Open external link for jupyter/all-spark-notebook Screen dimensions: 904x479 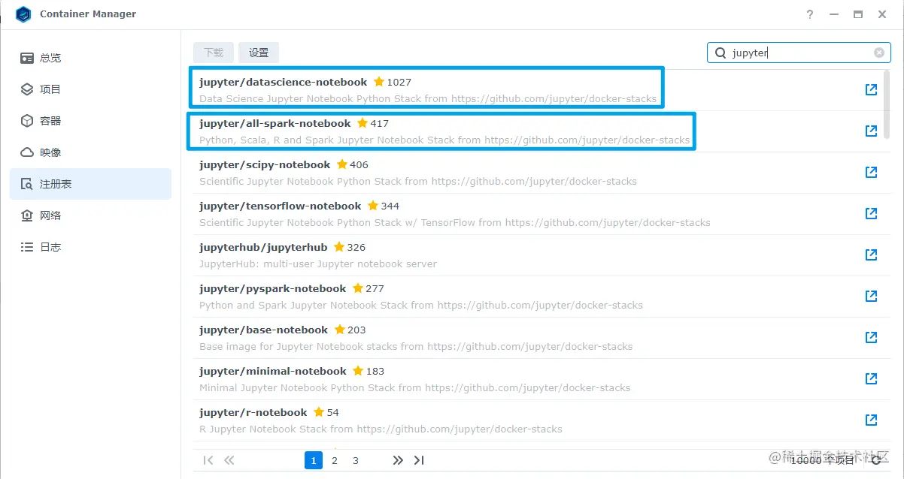(871, 131)
